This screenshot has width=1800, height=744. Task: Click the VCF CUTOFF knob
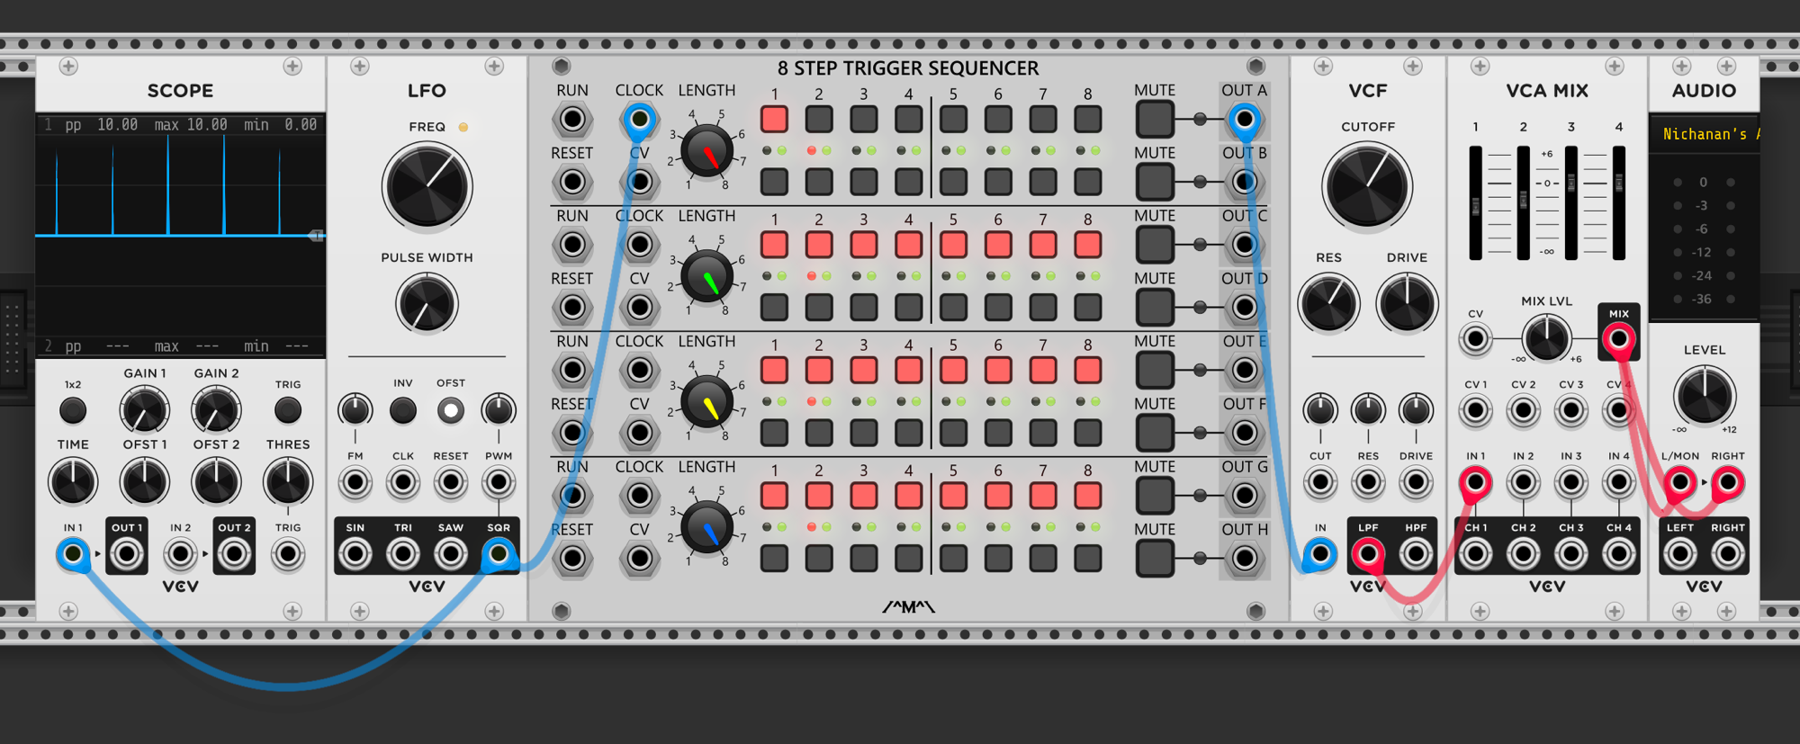(x=1367, y=187)
